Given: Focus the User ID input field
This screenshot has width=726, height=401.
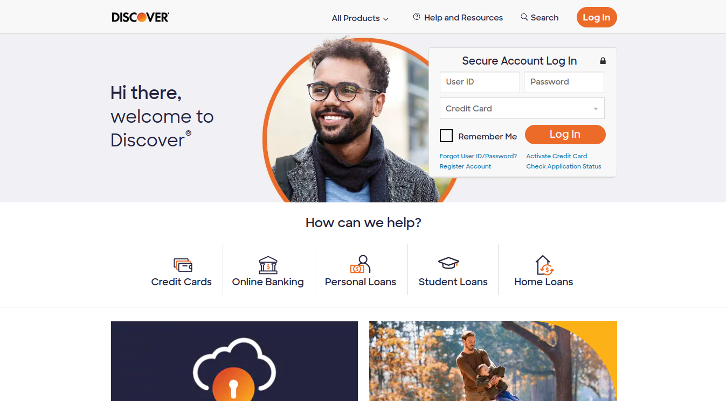Looking at the screenshot, I should 480,82.
